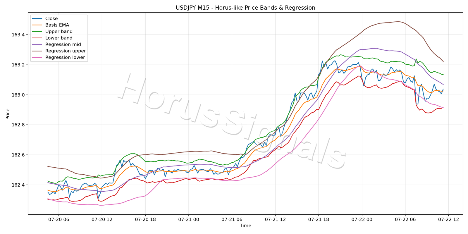Click the 'Basis EMA' legend label

coord(57,25)
